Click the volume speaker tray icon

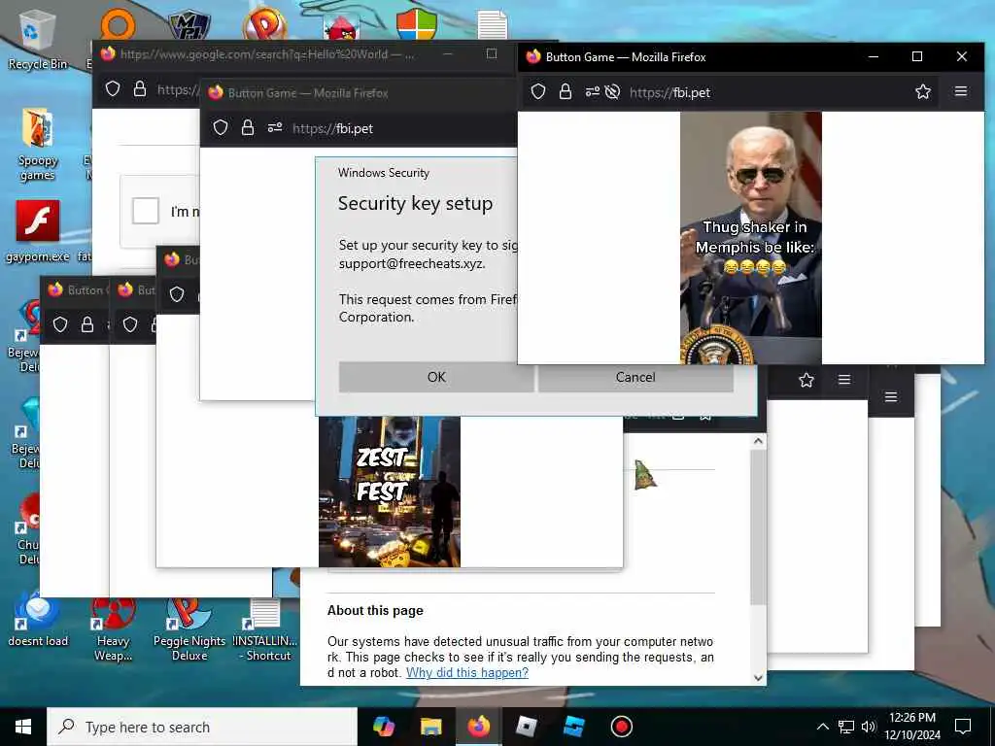pyautogui.click(x=868, y=727)
